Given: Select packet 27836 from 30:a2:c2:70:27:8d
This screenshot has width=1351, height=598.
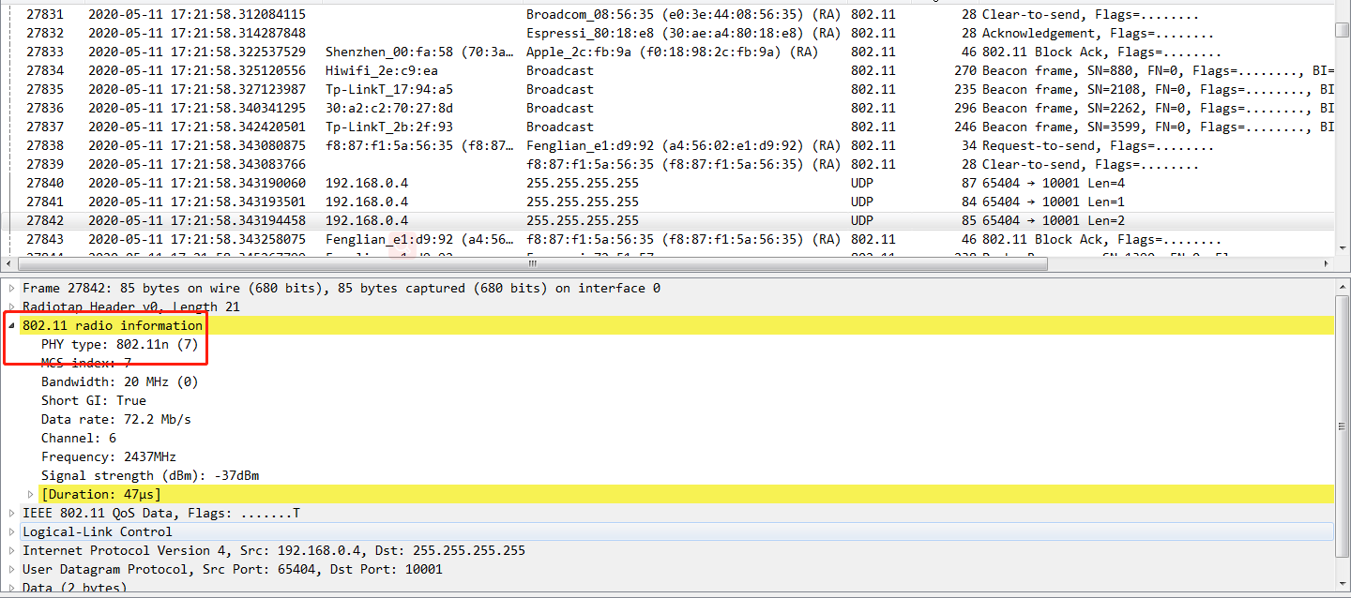Looking at the screenshot, I should click(667, 108).
